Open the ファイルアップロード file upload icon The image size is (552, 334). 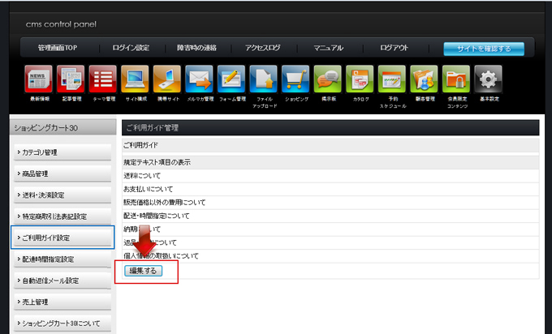pyautogui.click(x=263, y=79)
